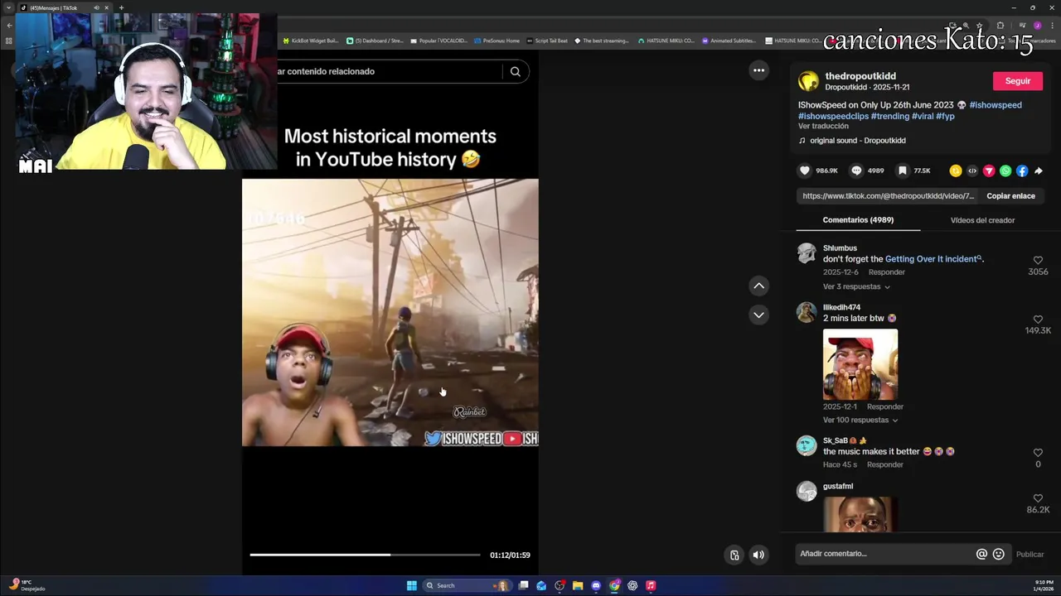Toggle autoscroll icon beside volume button
The image size is (1061, 596).
point(734,555)
